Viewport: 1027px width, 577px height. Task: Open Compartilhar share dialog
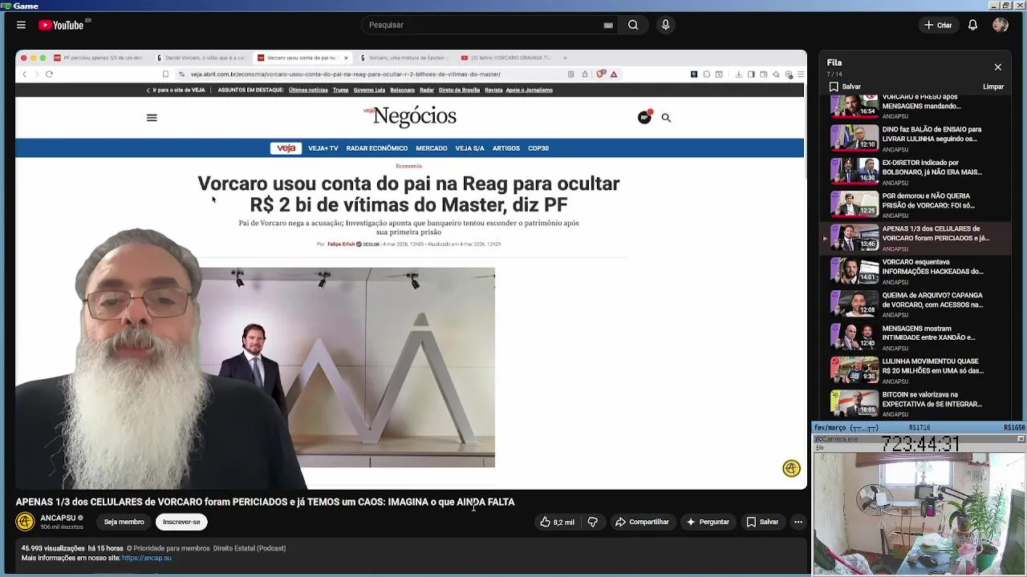[642, 522]
